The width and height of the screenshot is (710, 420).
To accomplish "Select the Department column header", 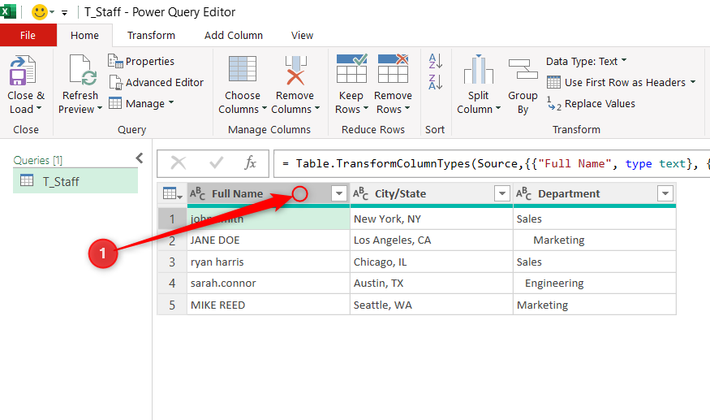I will 595,193.
